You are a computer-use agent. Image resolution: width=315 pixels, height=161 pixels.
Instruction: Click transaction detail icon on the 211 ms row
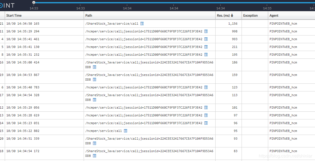pos(206,47)
